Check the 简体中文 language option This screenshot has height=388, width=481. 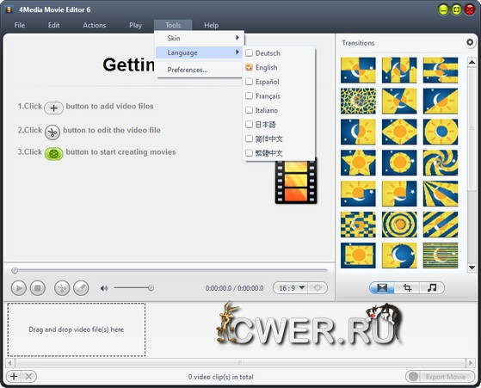[249, 139]
